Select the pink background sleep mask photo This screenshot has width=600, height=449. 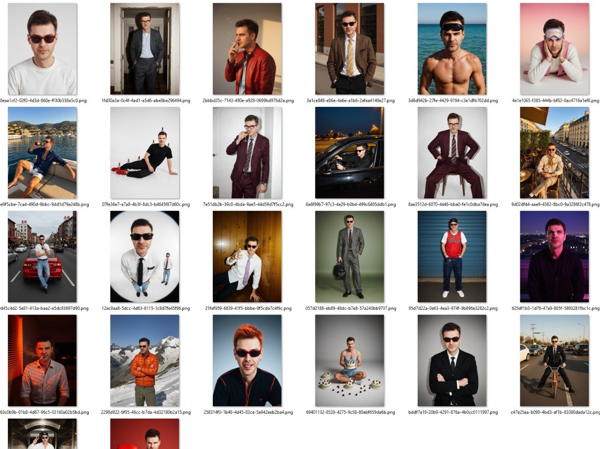tap(554, 49)
